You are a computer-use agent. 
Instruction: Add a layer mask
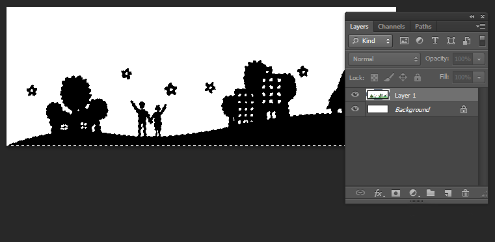(x=395, y=193)
